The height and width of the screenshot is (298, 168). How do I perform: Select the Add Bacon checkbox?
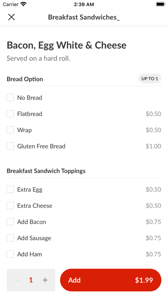(10, 222)
